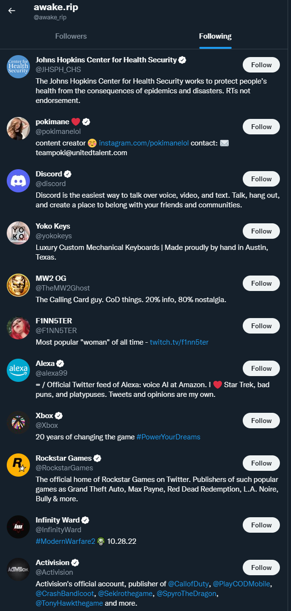Go back with the left arrow icon

(12, 11)
